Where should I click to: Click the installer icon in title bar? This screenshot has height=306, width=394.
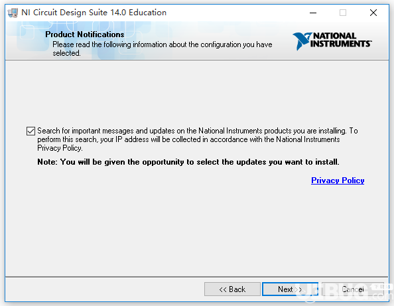(x=13, y=13)
